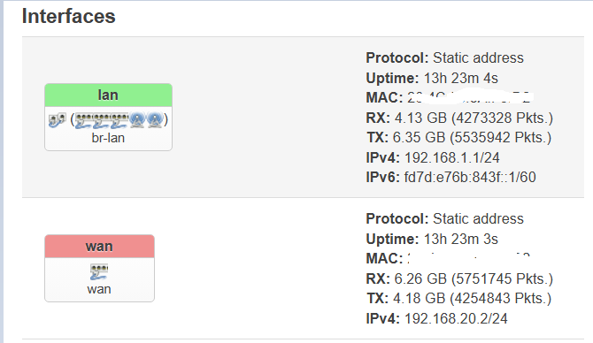Click the red wan interface header
This screenshot has width=593, height=343.
pos(99,247)
